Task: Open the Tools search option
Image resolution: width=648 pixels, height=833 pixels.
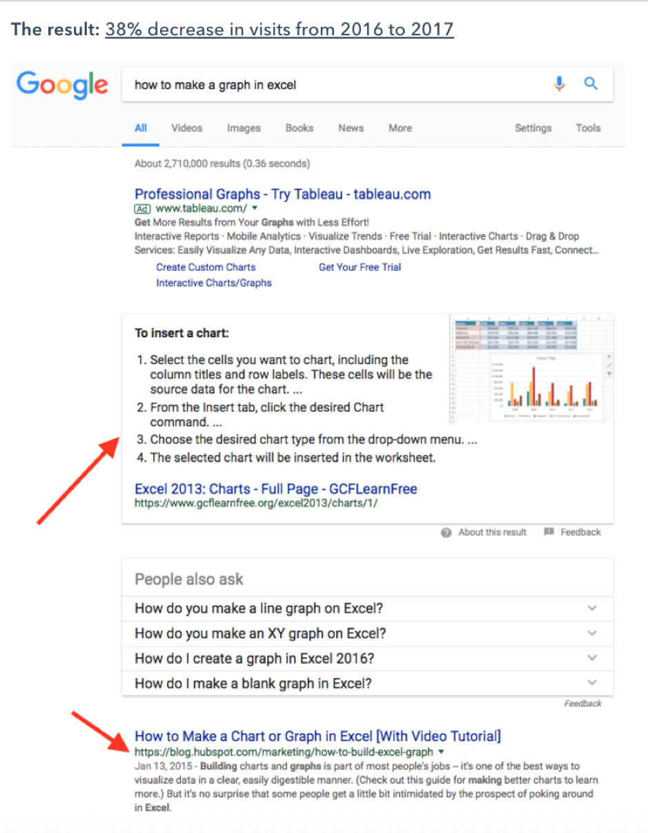Action: pos(588,128)
